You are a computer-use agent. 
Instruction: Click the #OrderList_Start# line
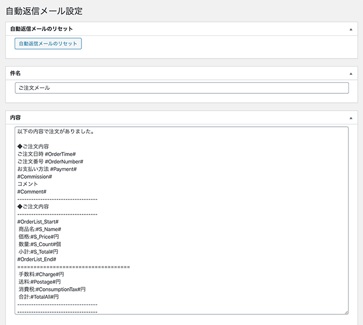[x=38, y=222]
